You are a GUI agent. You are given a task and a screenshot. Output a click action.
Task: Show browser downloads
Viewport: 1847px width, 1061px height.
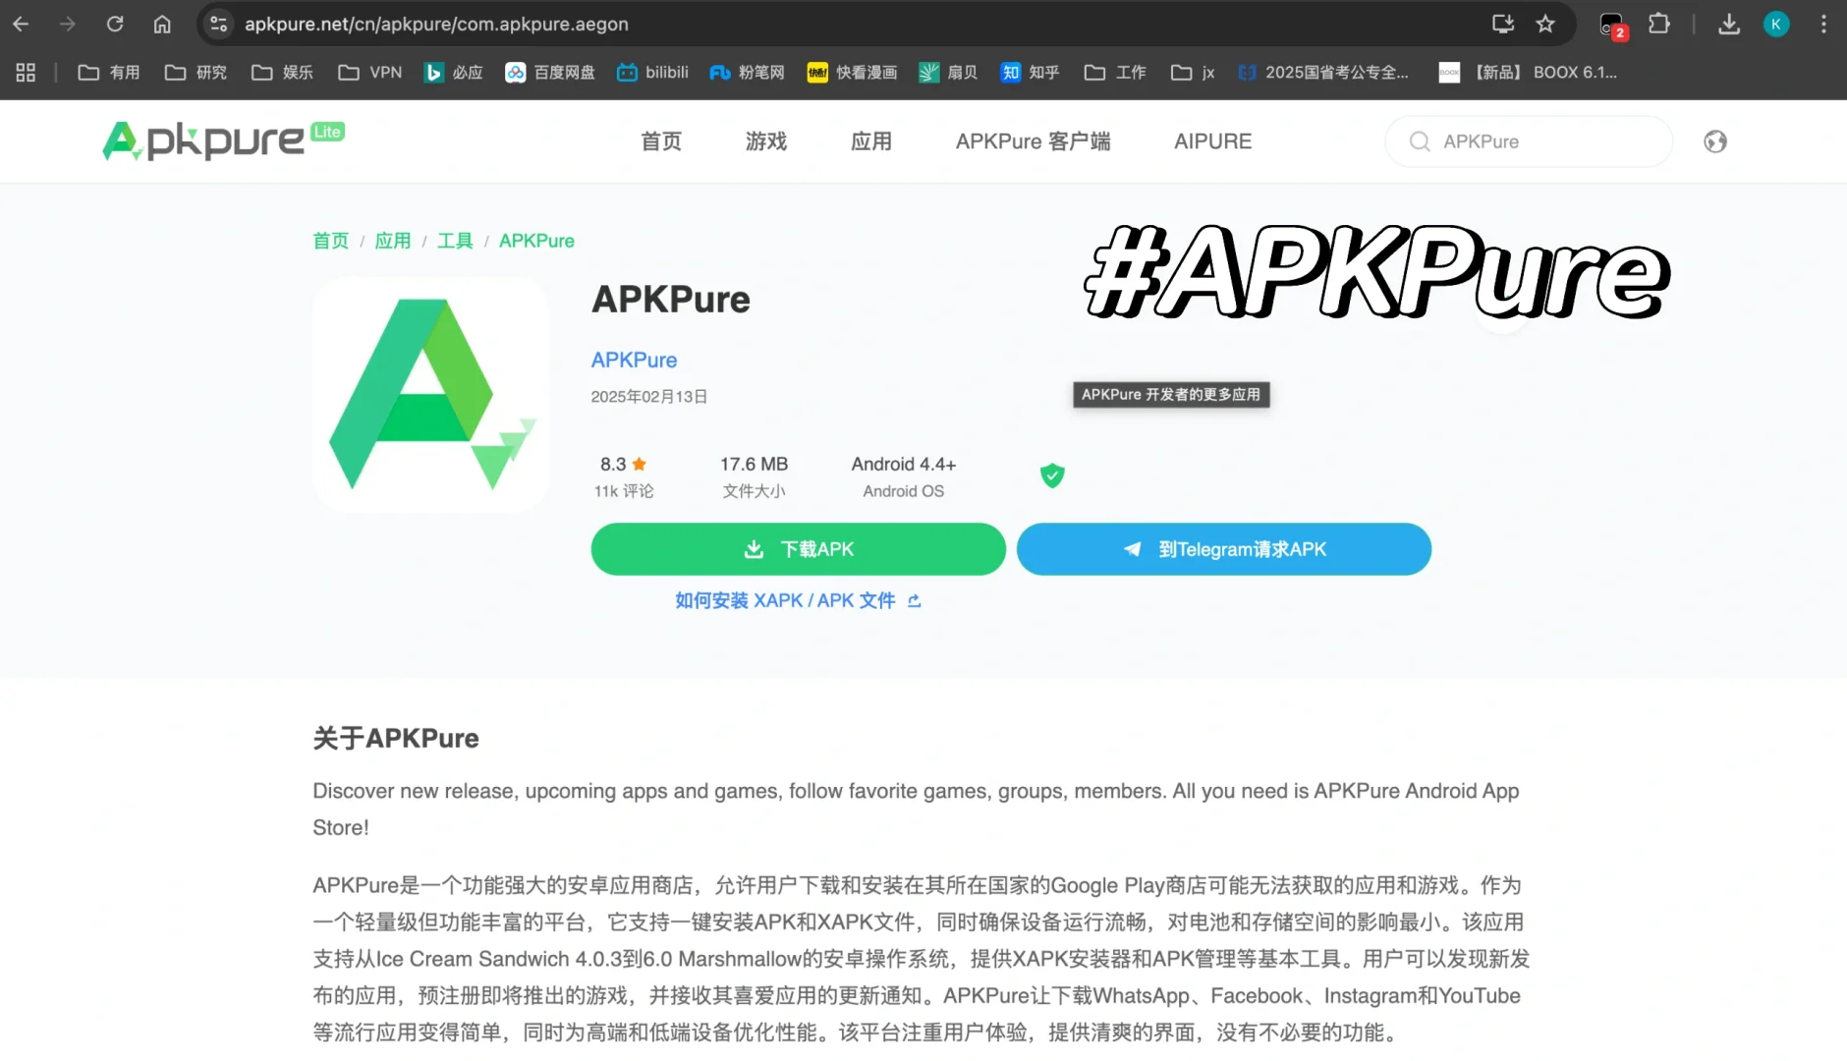(1729, 24)
